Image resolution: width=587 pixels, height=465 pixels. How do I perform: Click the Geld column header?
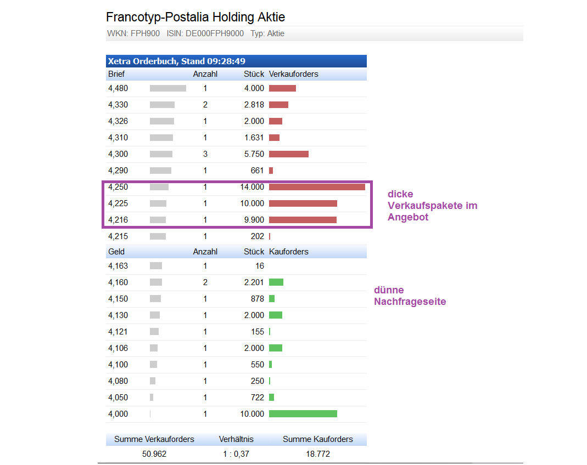pos(116,252)
